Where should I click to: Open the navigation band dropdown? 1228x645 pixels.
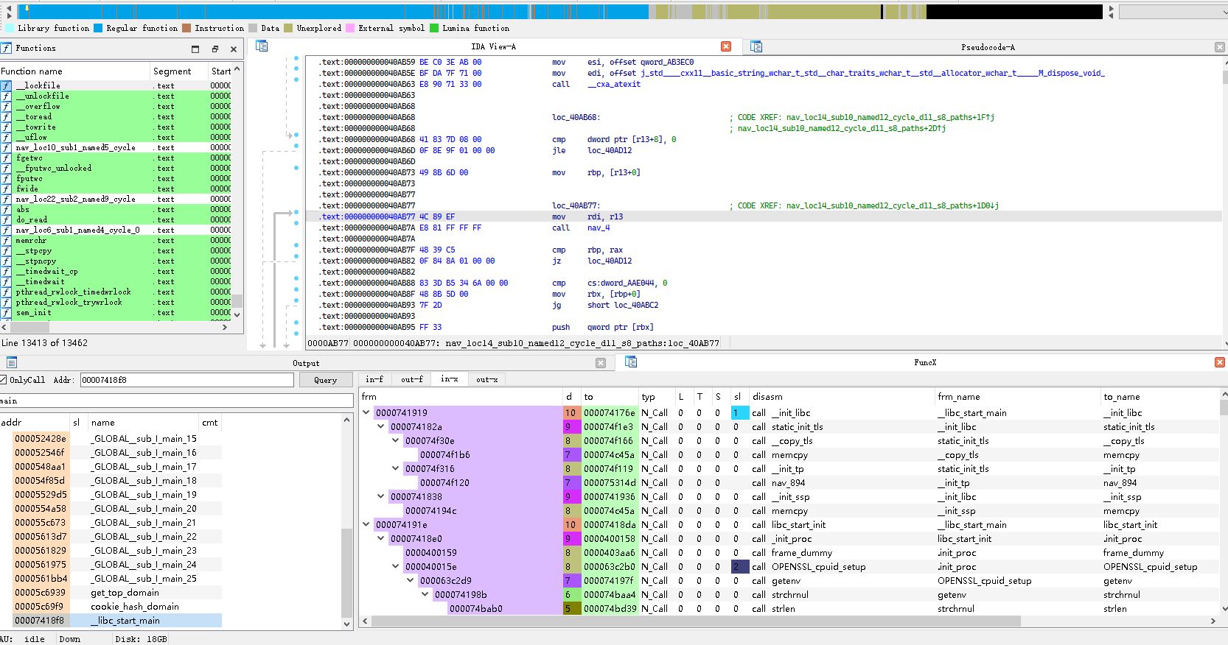pyautogui.click(x=1172, y=13)
